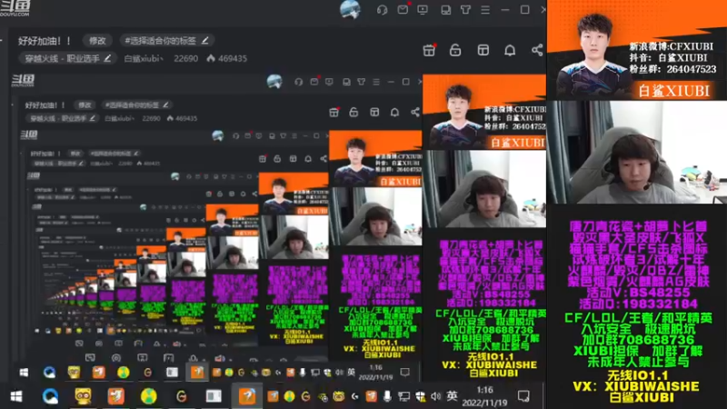
Task: Open the network icon in the bottom system tray
Action: pos(403,396)
